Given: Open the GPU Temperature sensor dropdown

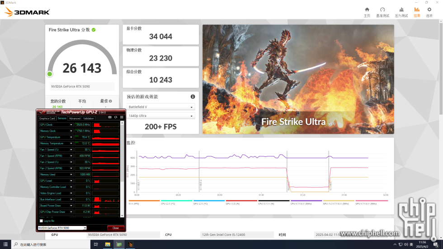Looking at the screenshot, I should (71, 137).
